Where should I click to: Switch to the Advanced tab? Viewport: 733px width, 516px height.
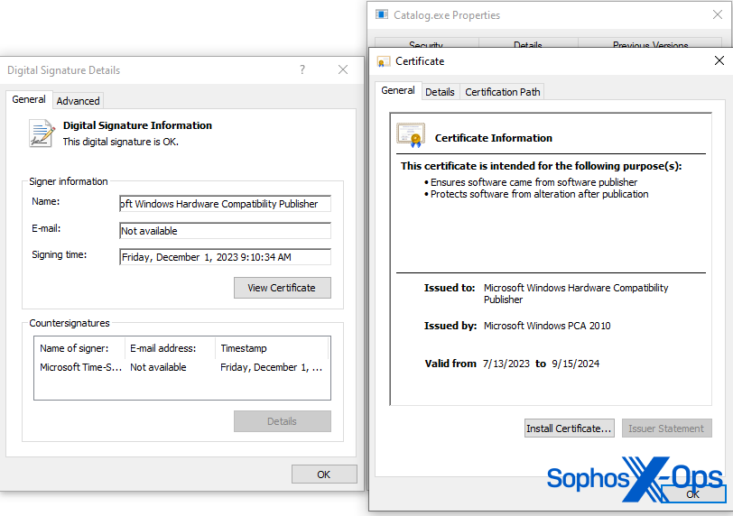79,101
